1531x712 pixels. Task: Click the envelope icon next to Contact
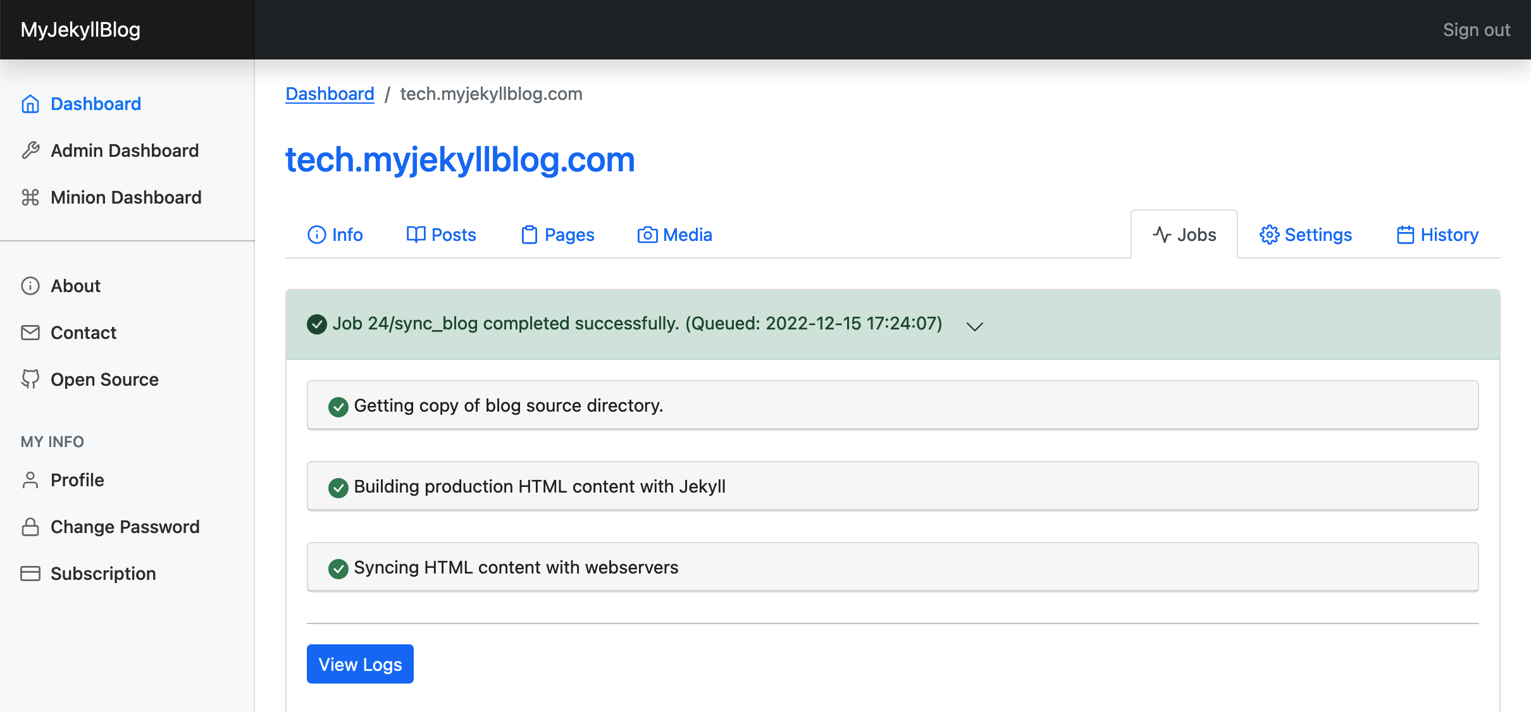[30, 333]
